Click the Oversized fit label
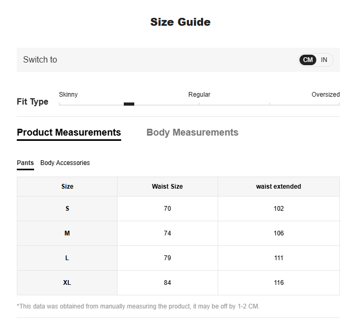This screenshot has height=319, width=353. [x=325, y=95]
